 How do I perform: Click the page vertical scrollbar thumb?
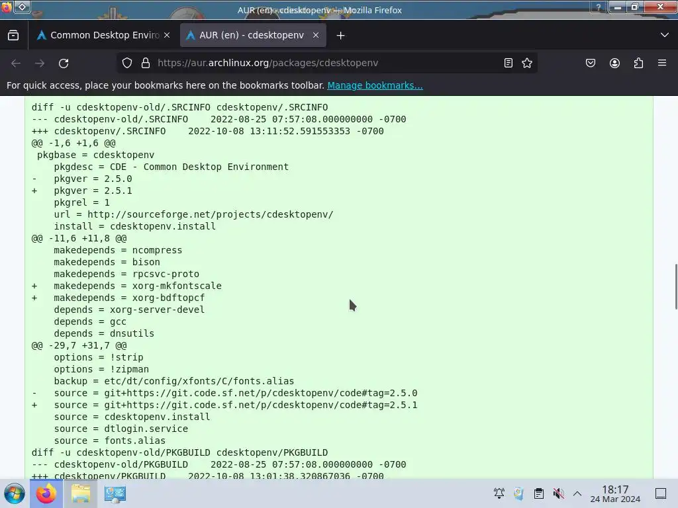click(x=676, y=286)
